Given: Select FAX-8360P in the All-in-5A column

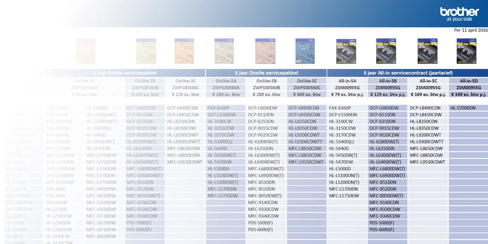Looking at the screenshot, I should 340,108.
